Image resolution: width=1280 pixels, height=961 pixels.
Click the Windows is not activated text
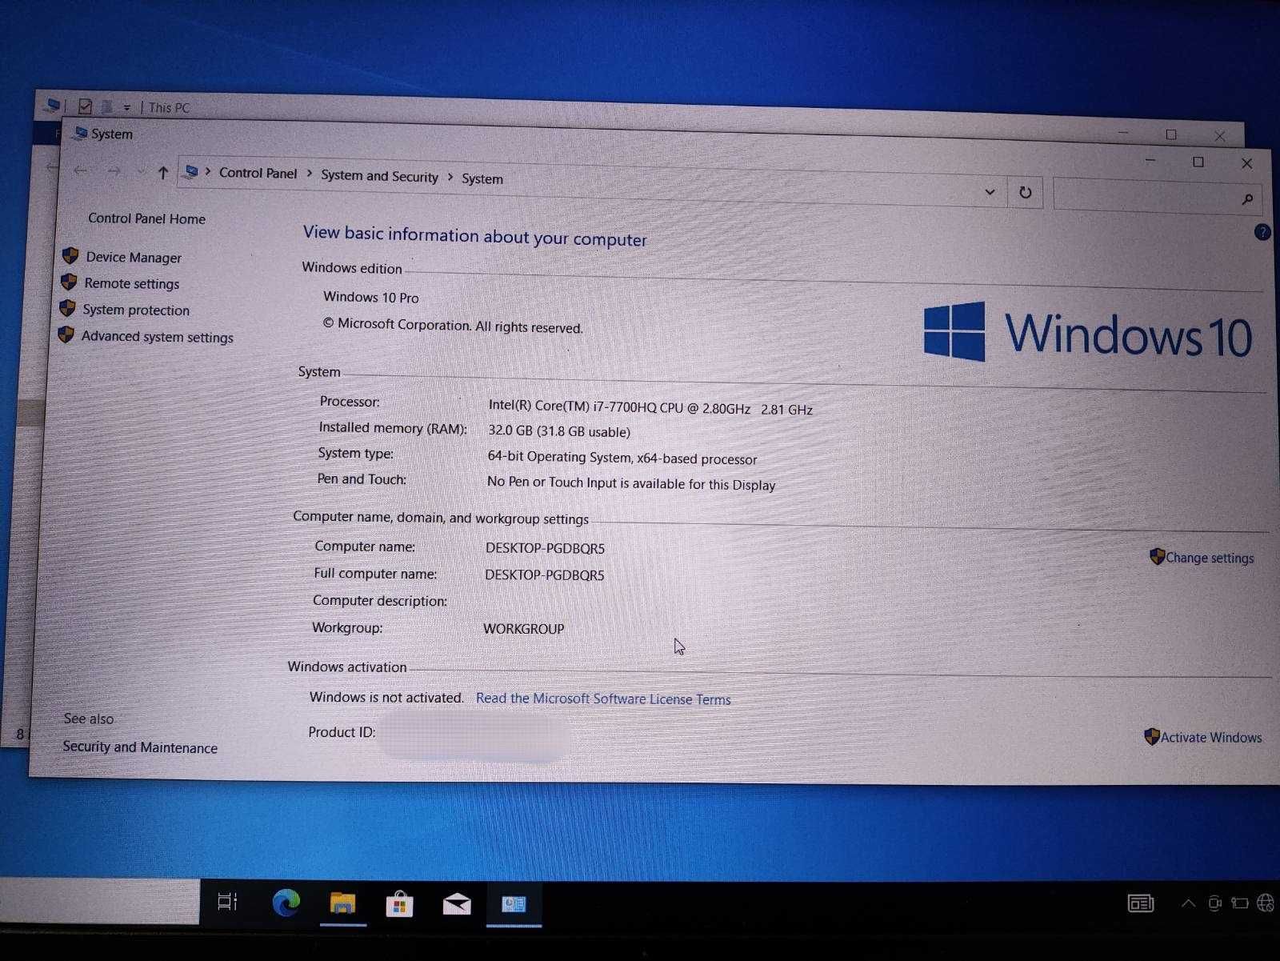pyautogui.click(x=386, y=697)
